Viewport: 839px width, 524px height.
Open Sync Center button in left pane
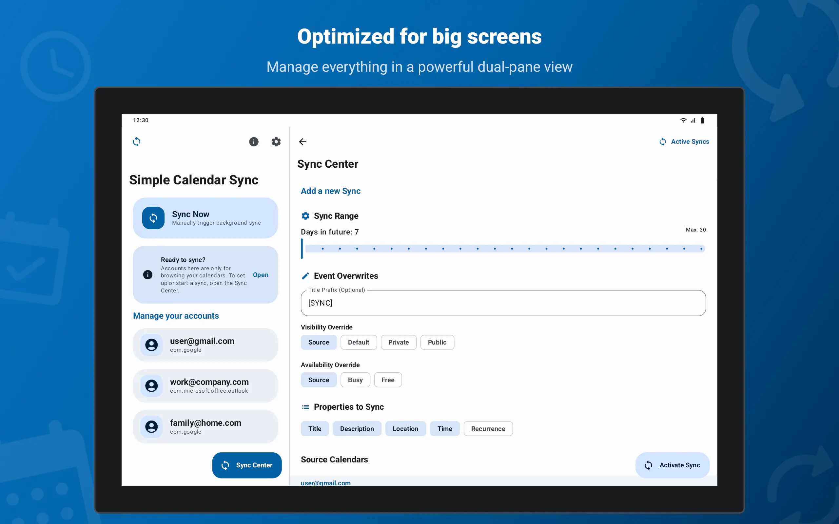(247, 465)
